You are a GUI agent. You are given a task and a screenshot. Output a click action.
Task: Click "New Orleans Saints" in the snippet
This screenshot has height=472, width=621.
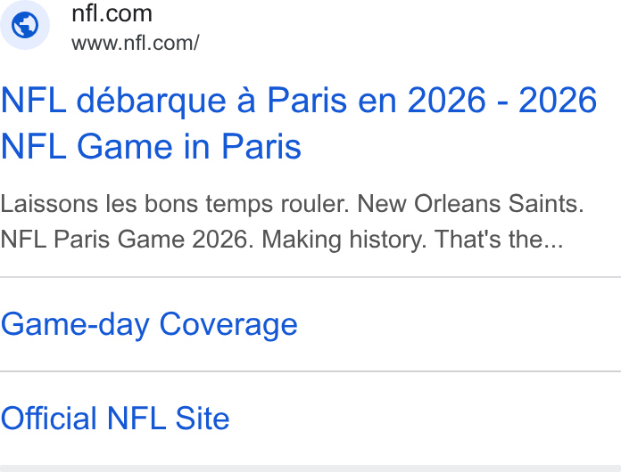(x=470, y=204)
